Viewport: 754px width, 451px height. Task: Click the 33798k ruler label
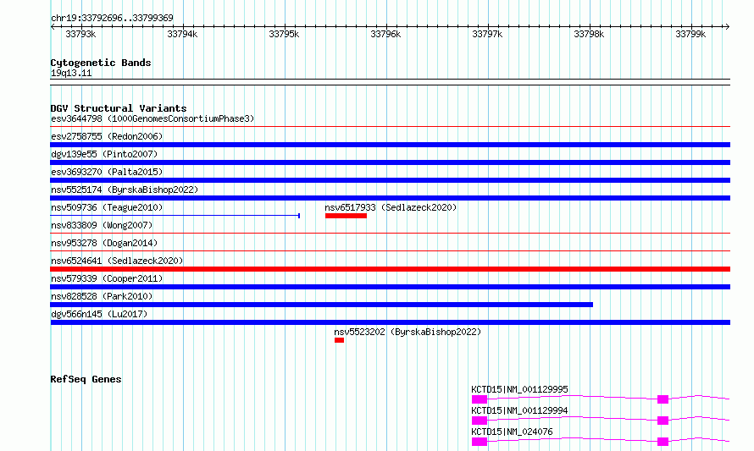point(589,34)
